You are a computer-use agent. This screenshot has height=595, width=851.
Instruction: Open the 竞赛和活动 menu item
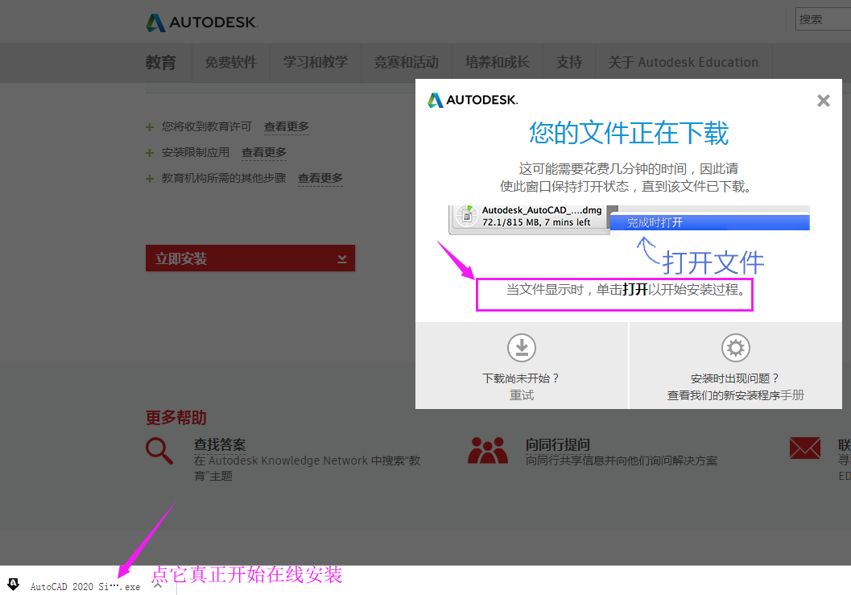click(407, 63)
